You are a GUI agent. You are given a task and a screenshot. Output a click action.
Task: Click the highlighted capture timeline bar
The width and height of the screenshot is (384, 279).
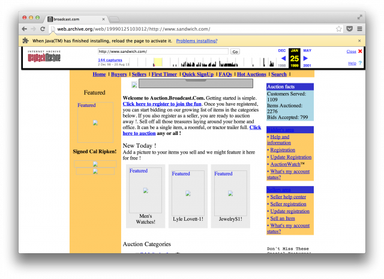pos(158,62)
